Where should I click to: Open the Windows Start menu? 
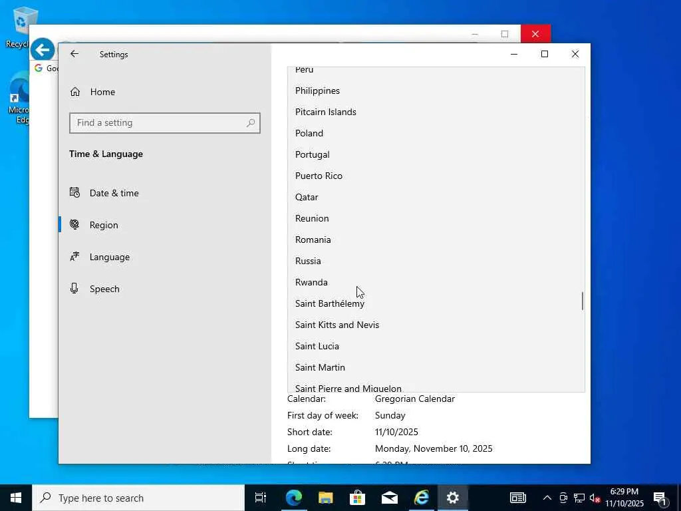coord(16,498)
